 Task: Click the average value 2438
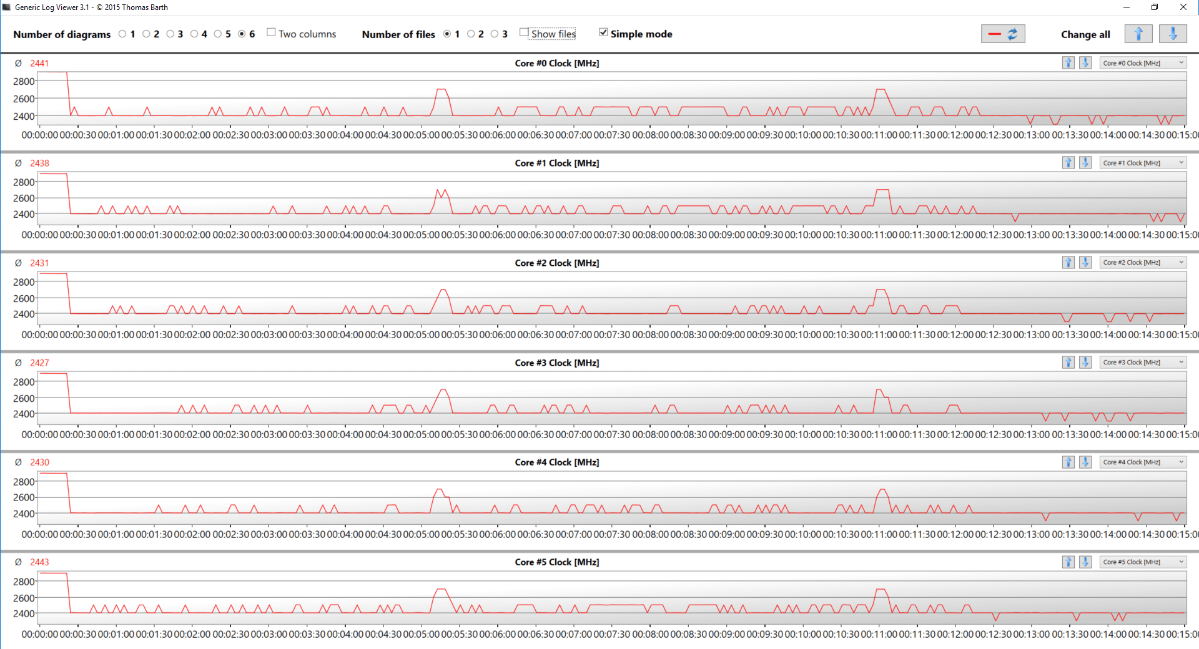pyautogui.click(x=39, y=163)
